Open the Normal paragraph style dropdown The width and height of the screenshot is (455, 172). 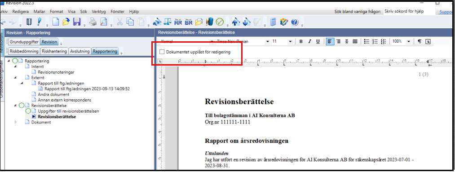pyautogui.click(x=212, y=41)
